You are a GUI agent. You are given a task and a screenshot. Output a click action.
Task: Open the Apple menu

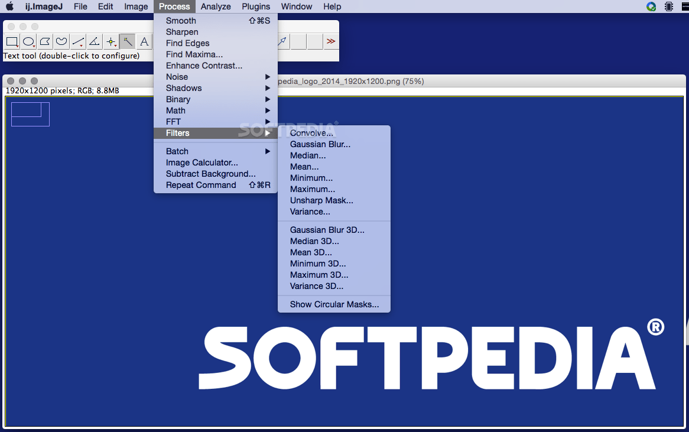[9, 6]
